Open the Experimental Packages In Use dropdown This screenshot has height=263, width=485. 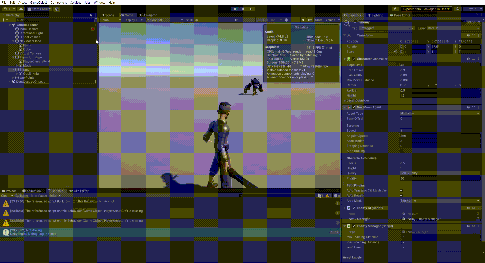coord(426,9)
